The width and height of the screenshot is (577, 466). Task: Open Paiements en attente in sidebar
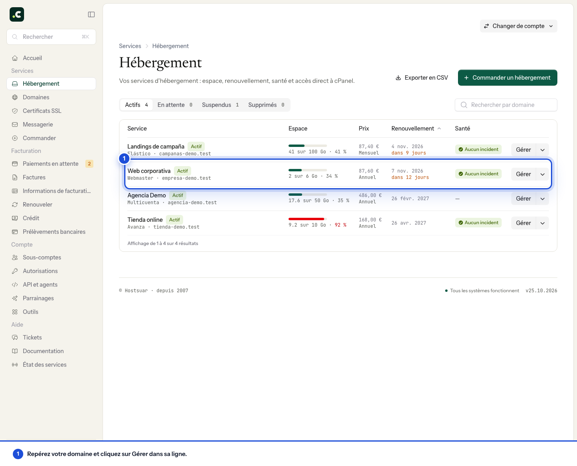(51, 164)
